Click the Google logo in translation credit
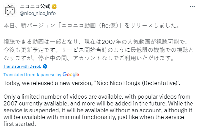 click(71, 75)
